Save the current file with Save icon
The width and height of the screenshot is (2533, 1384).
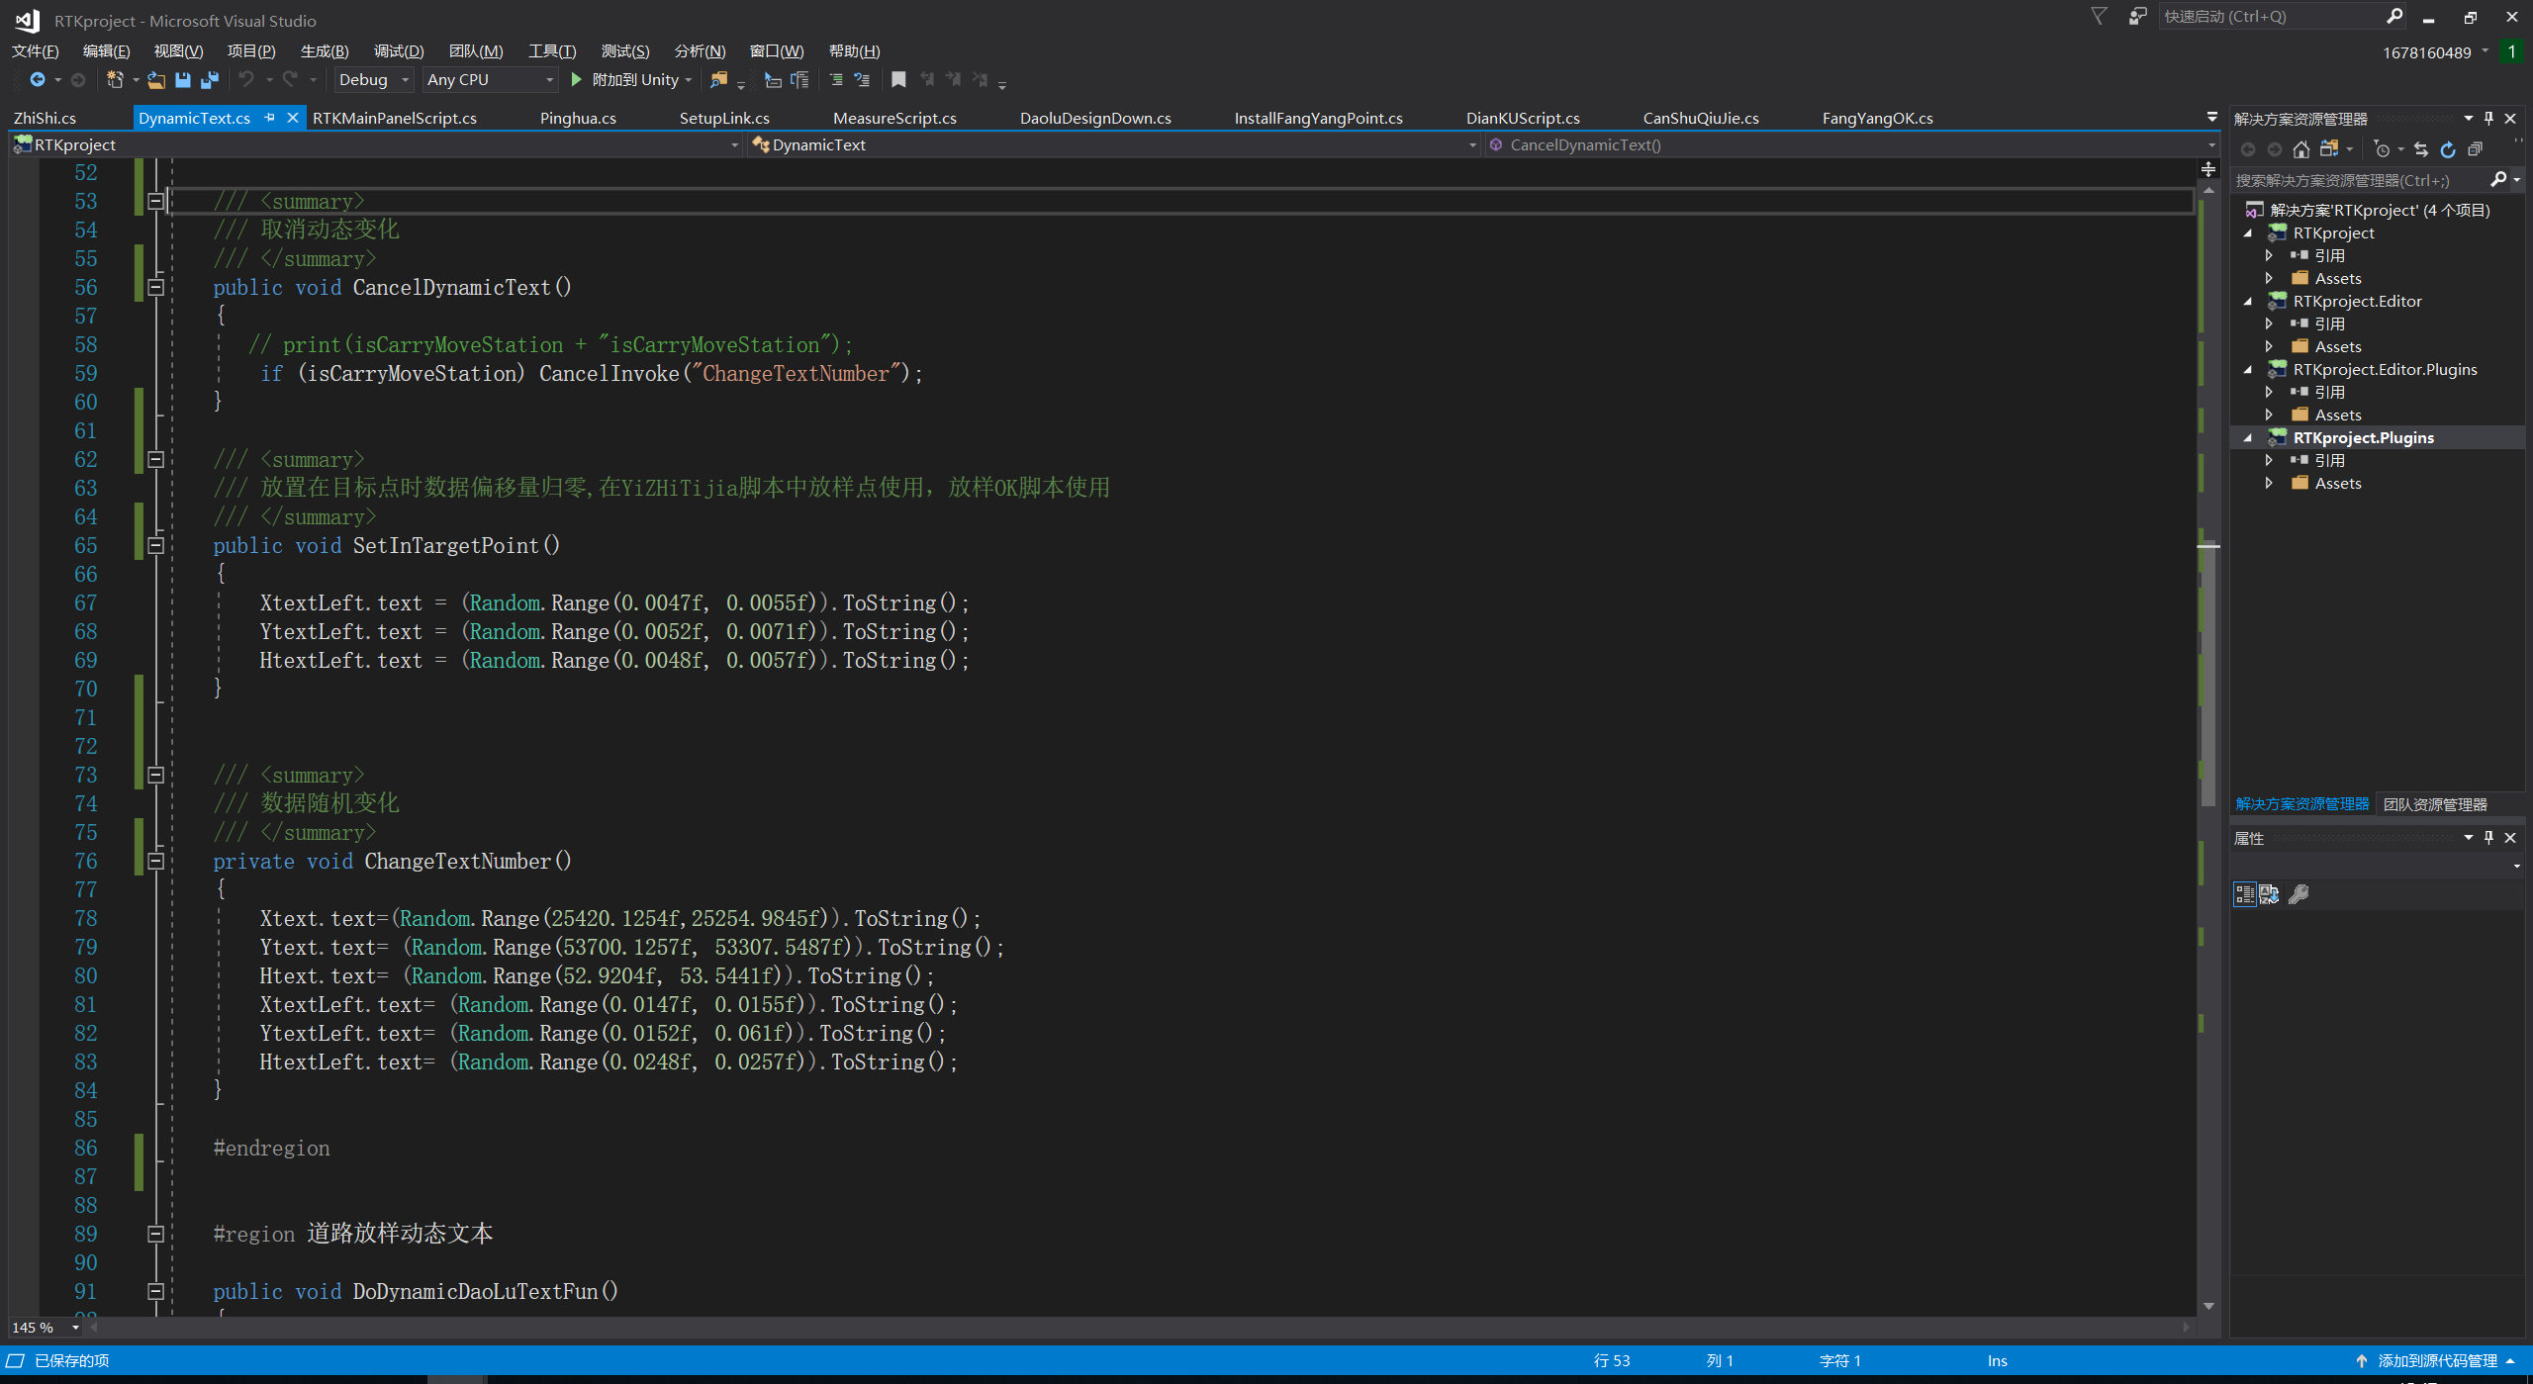(x=183, y=79)
